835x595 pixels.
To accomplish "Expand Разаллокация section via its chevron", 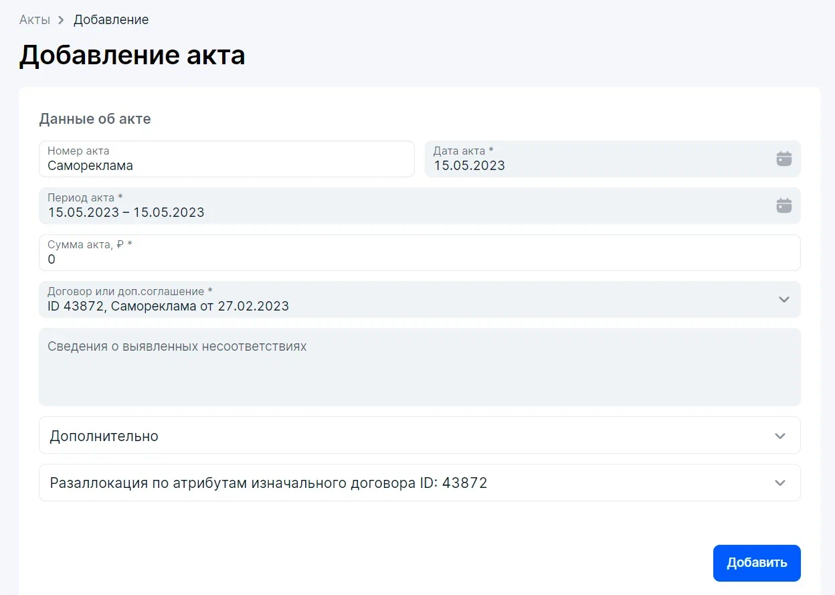I will (779, 483).
